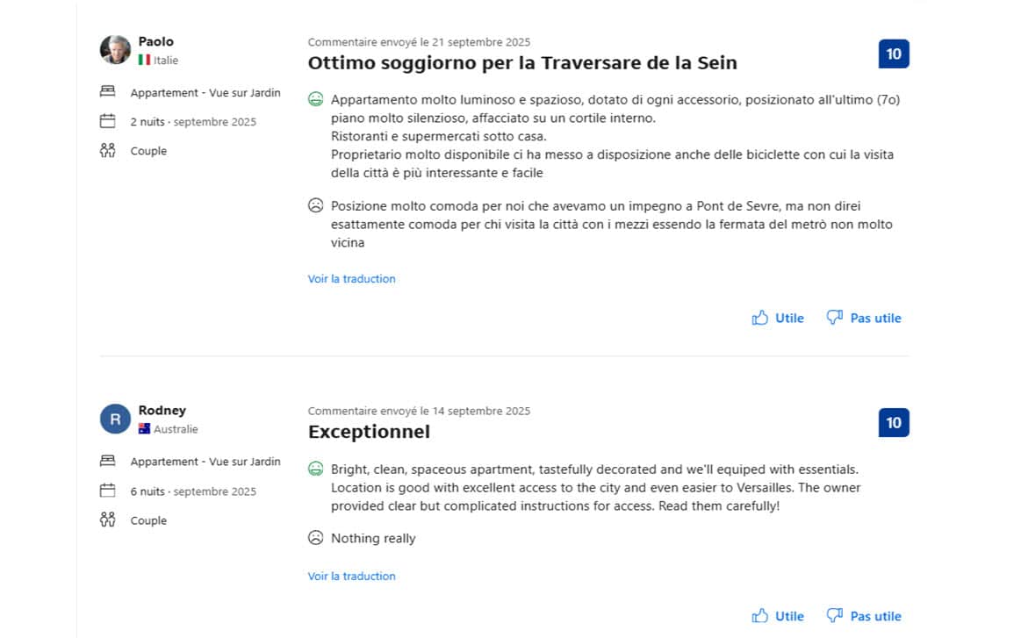Image resolution: width=1021 pixels, height=638 pixels.
Task: Click Rodney's round initial avatar
Action: pyautogui.click(x=115, y=419)
